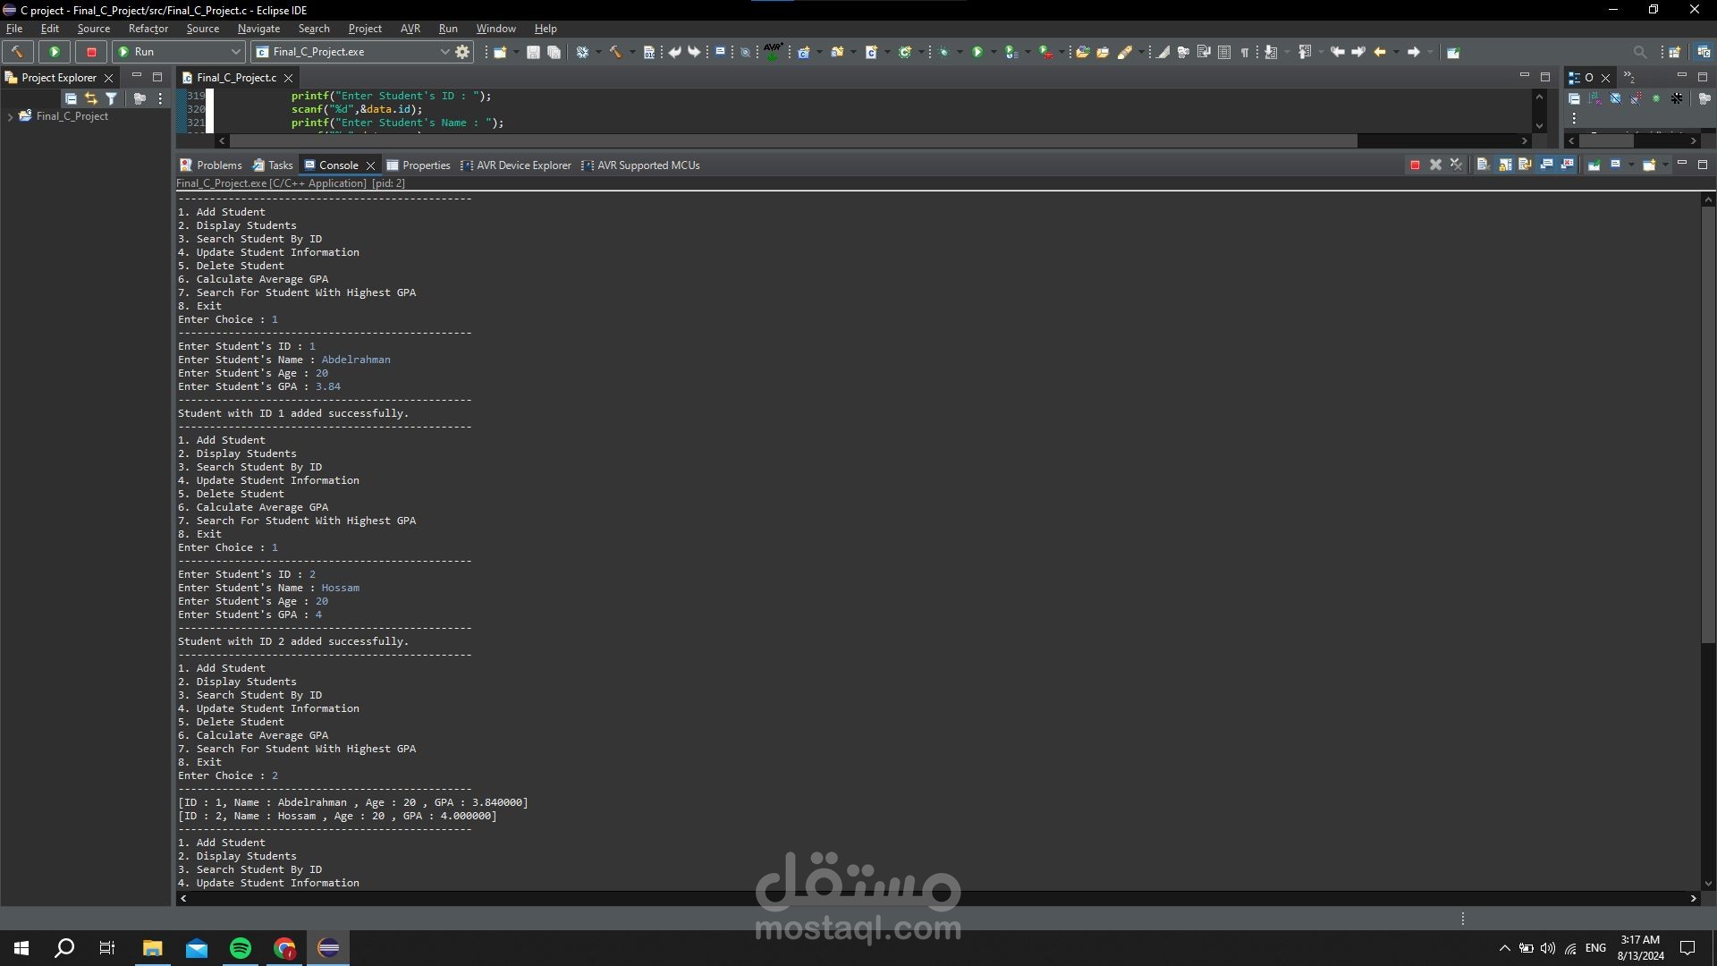Upload program to AVR target device
This screenshot has height=966, width=1717.
pyautogui.click(x=772, y=54)
